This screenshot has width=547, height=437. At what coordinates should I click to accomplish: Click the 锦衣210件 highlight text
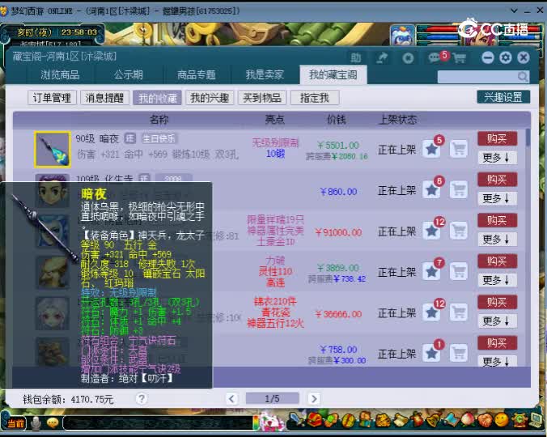pyautogui.click(x=275, y=301)
